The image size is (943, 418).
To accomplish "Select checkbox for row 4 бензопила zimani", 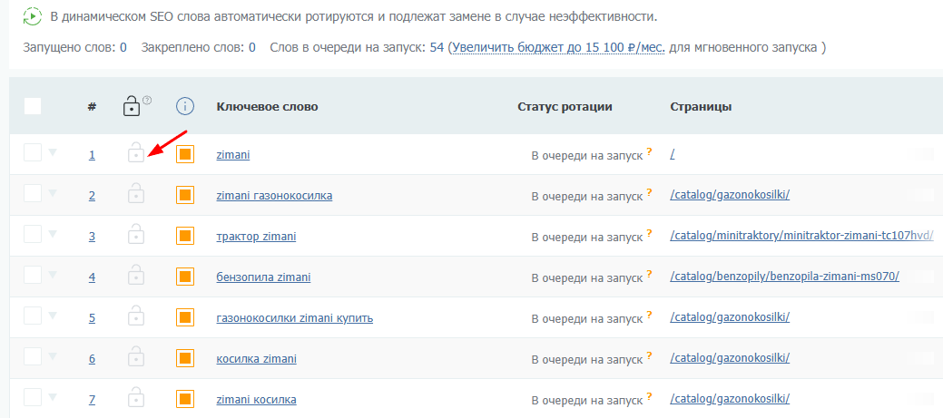I will coord(33,276).
